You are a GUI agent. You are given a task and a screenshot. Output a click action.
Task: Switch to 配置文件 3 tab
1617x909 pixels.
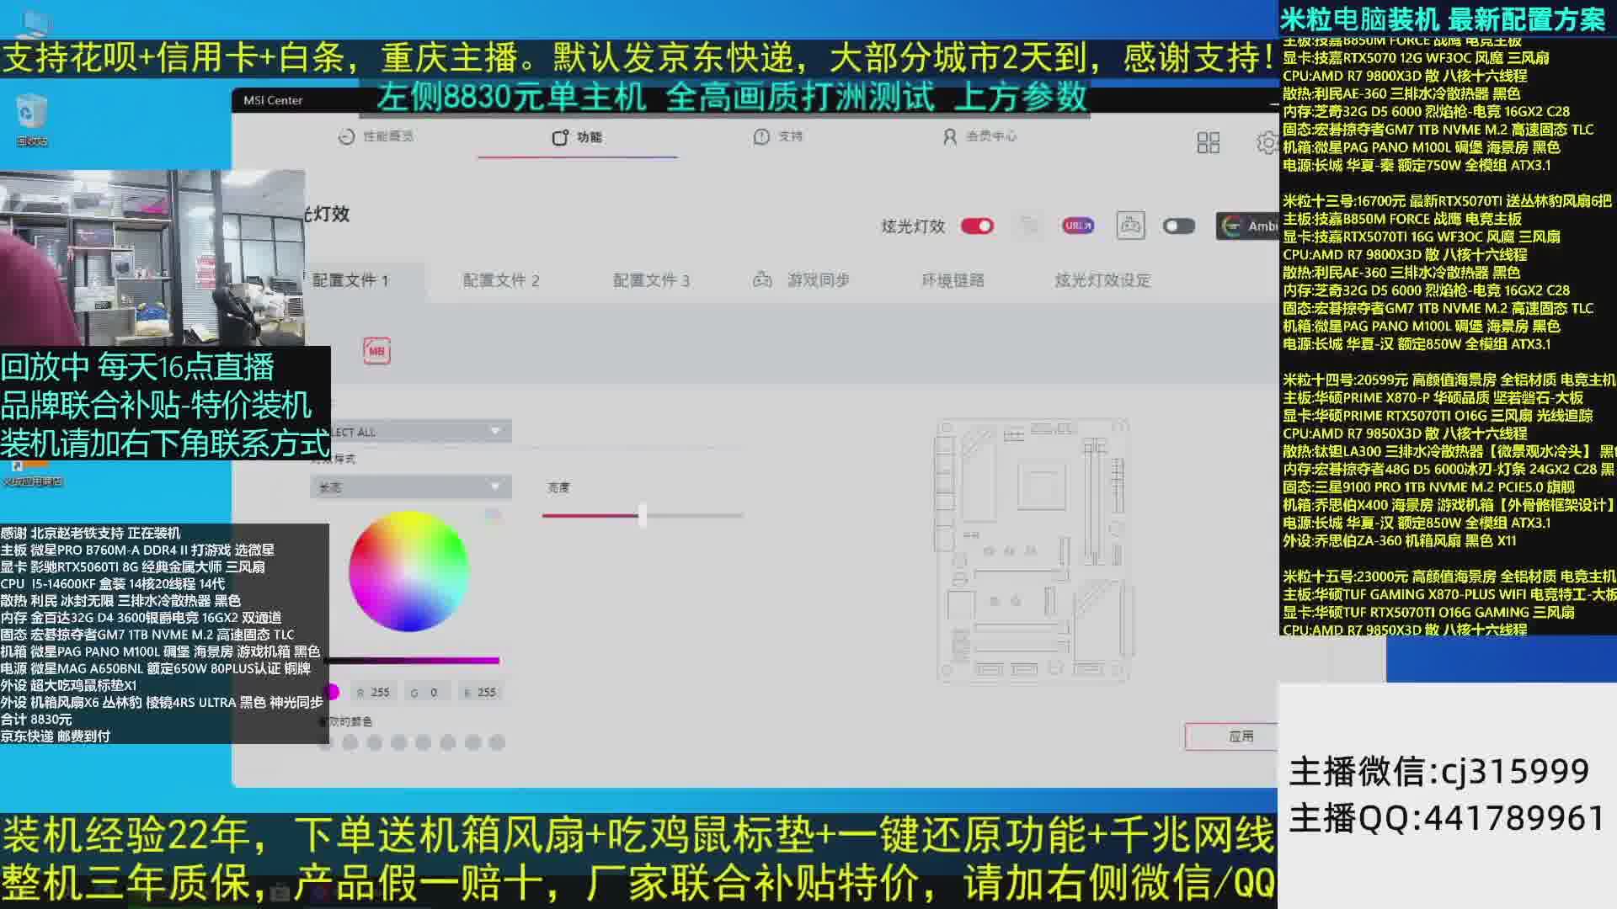tap(651, 280)
